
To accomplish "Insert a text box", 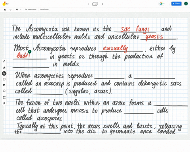I will coord(4,97).
